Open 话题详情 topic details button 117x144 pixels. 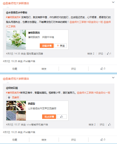pyautogui.click(x=47, y=46)
